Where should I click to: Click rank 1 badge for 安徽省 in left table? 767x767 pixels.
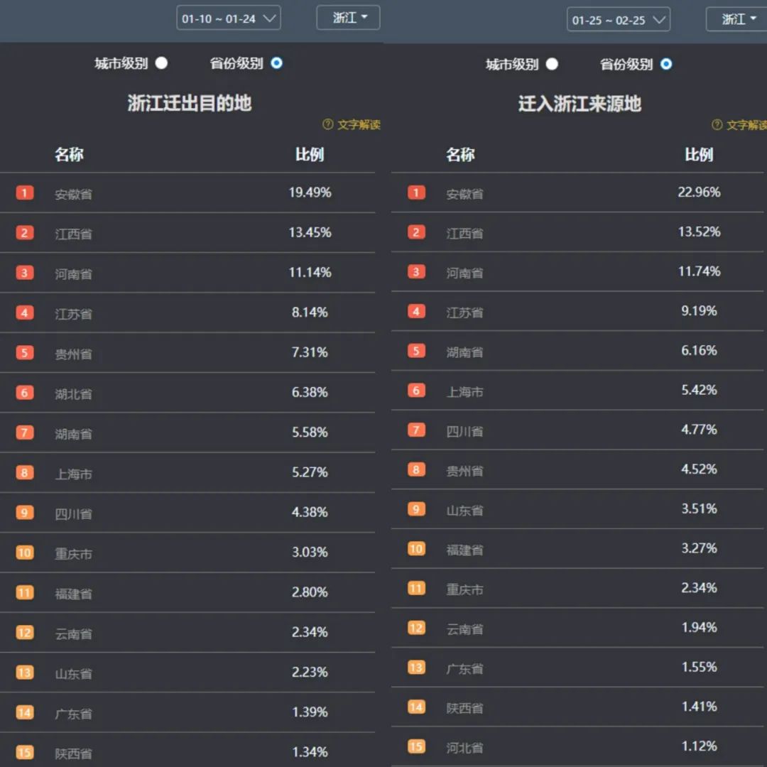point(24,192)
